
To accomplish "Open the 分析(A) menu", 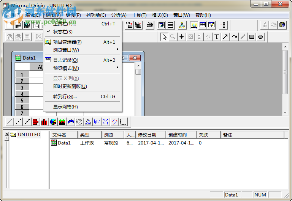I will [x=119, y=15].
